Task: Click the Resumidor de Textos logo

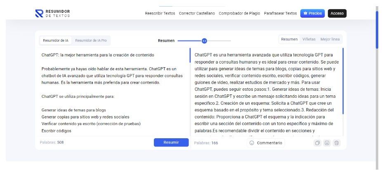Action: point(52,13)
